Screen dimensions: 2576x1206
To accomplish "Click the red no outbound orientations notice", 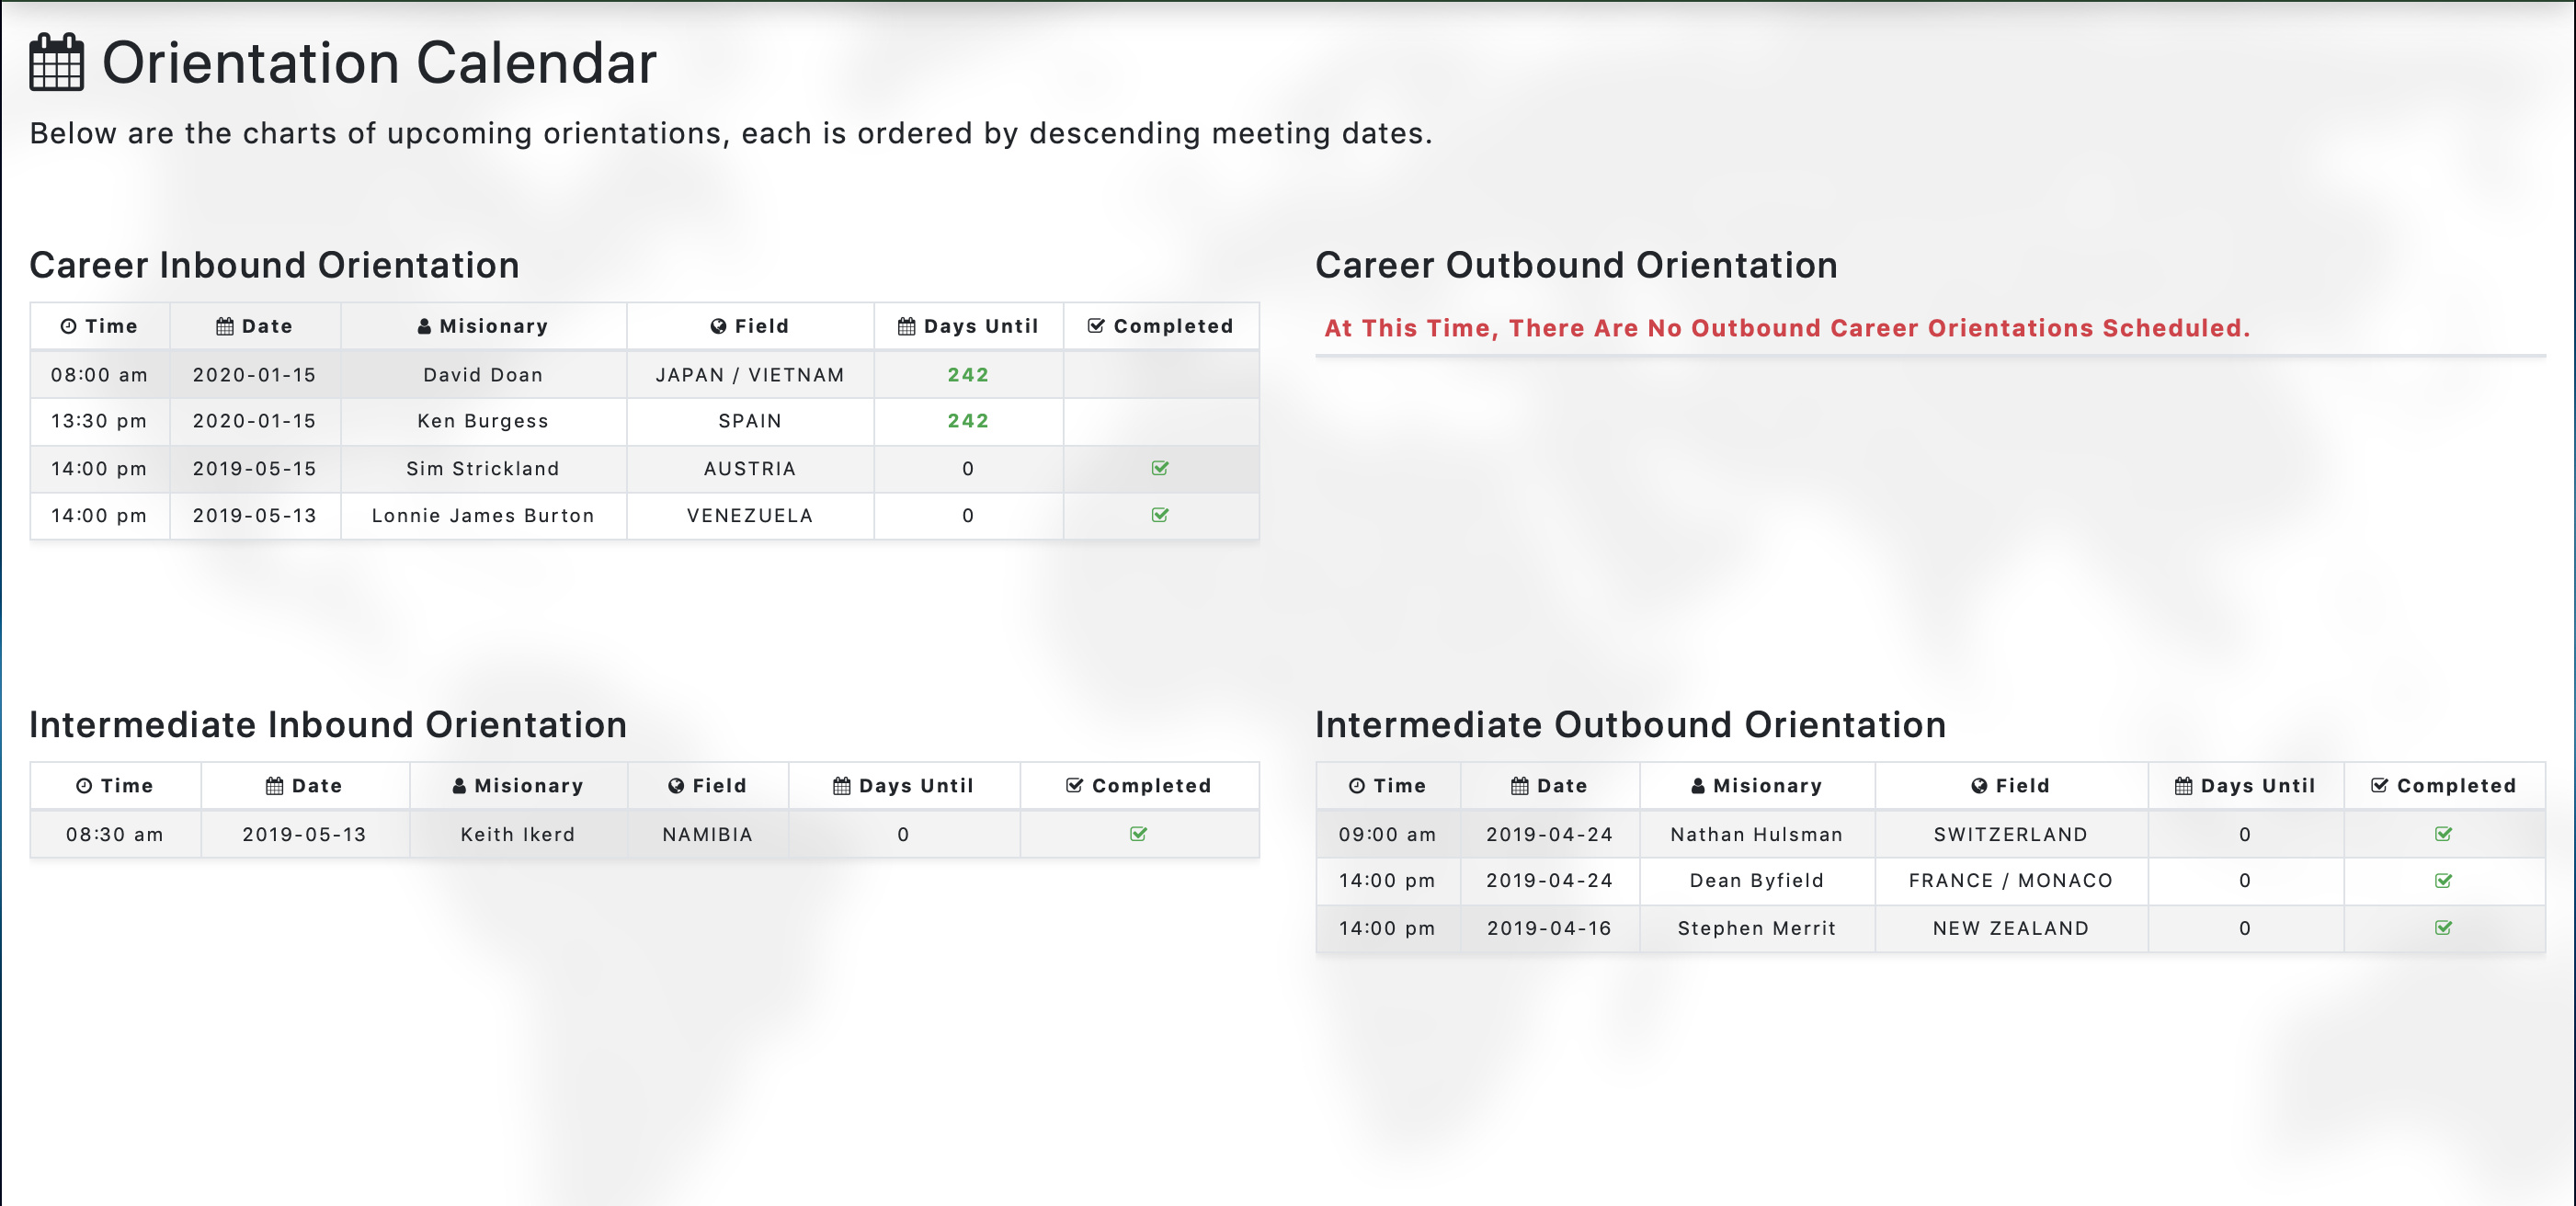I will pos(1787,328).
